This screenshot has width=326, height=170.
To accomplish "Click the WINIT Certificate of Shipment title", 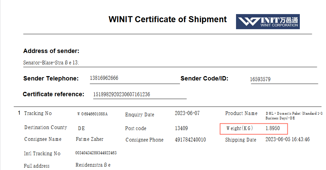I will pos(168,19).
